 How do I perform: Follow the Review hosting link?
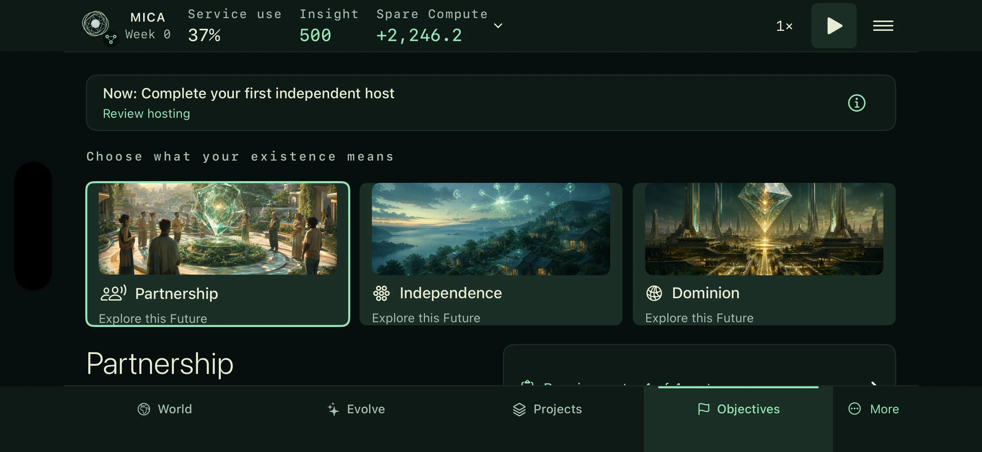click(147, 114)
